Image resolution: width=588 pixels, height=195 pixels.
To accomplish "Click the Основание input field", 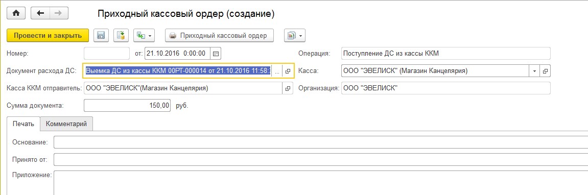I will [321, 142].
